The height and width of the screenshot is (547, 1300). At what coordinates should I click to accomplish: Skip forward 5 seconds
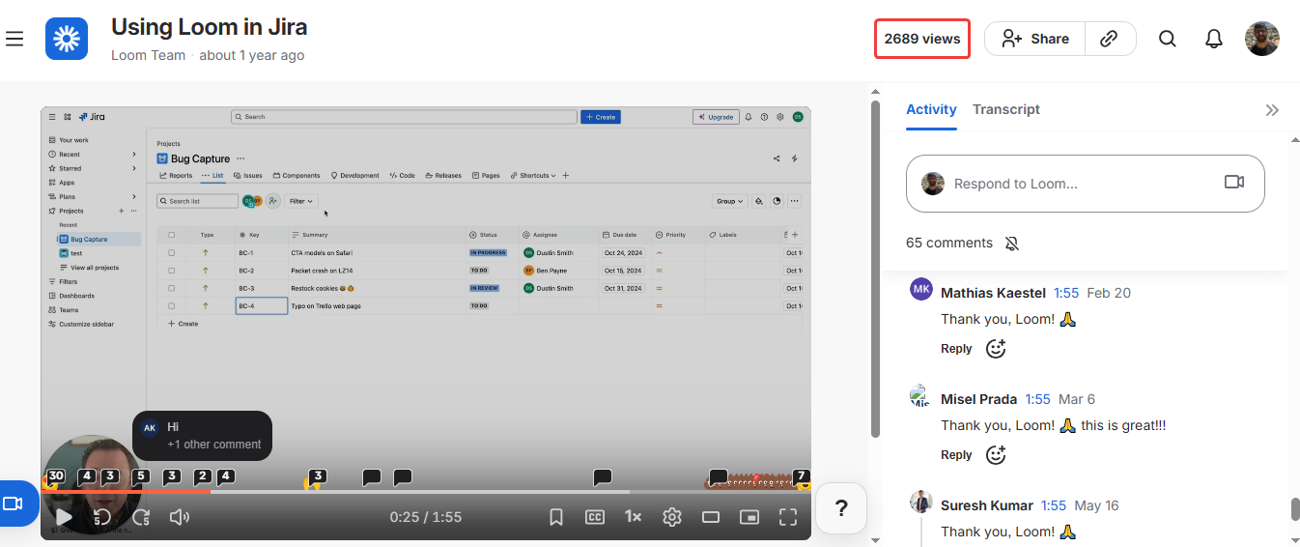point(141,517)
